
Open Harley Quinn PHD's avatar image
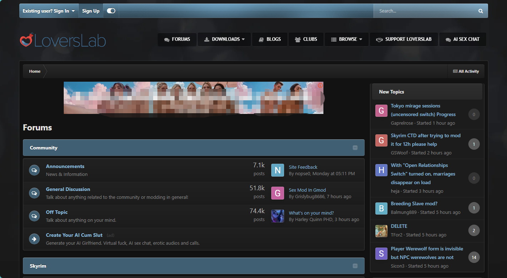click(x=278, y=216)
